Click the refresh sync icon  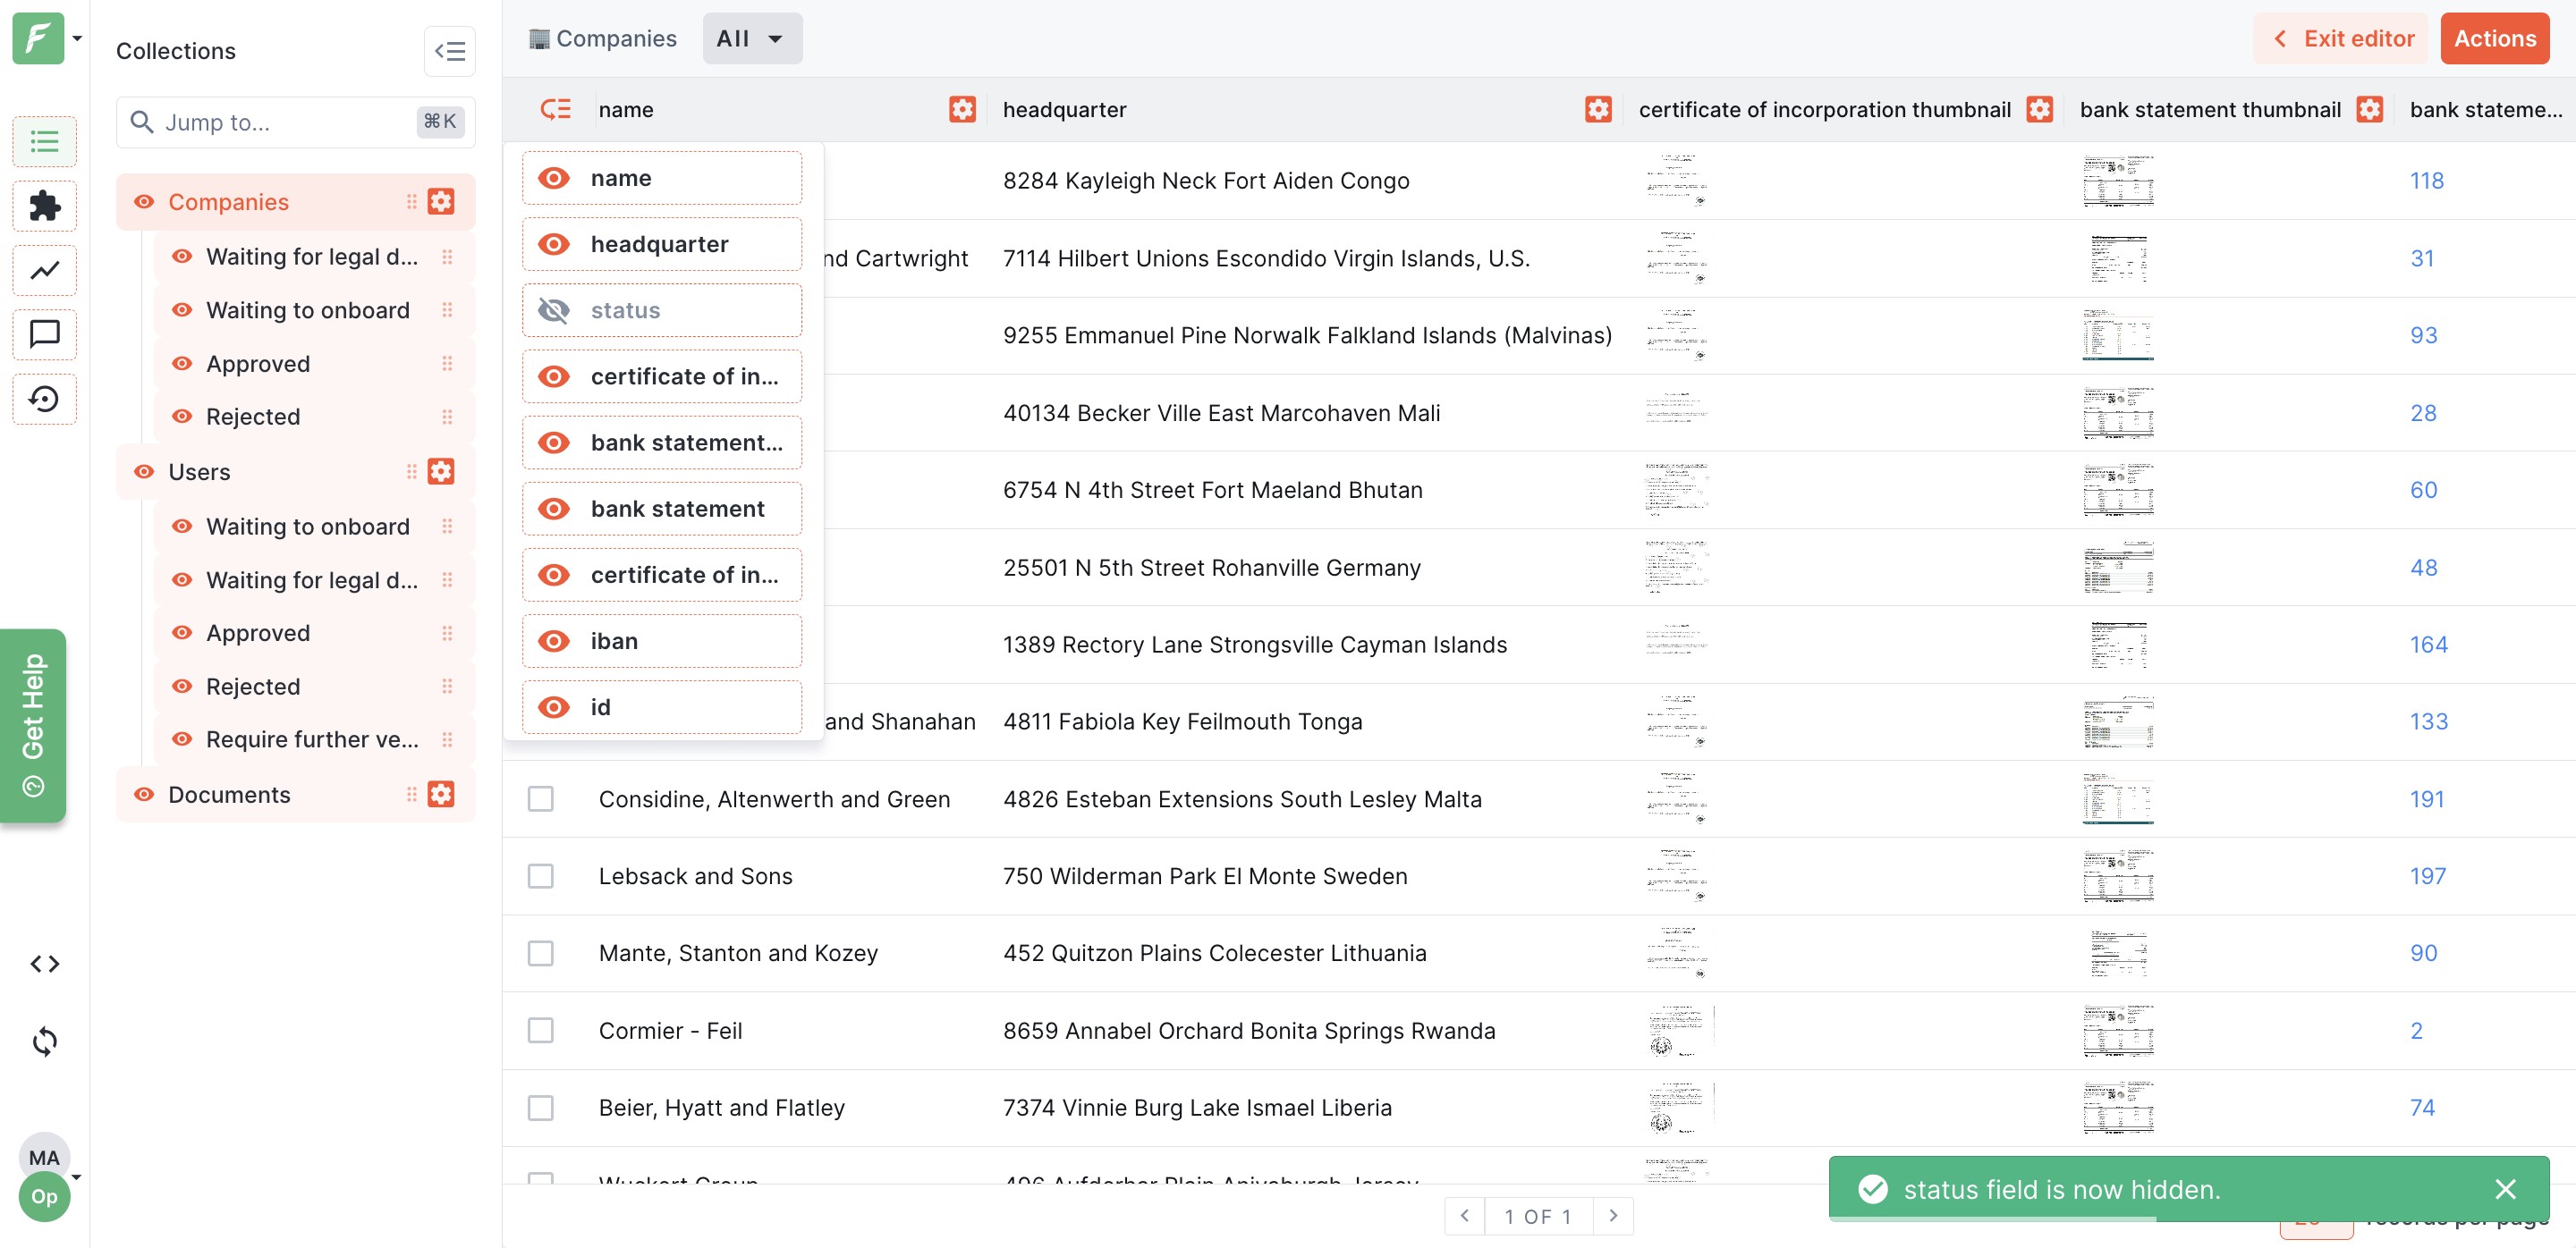44,1041
